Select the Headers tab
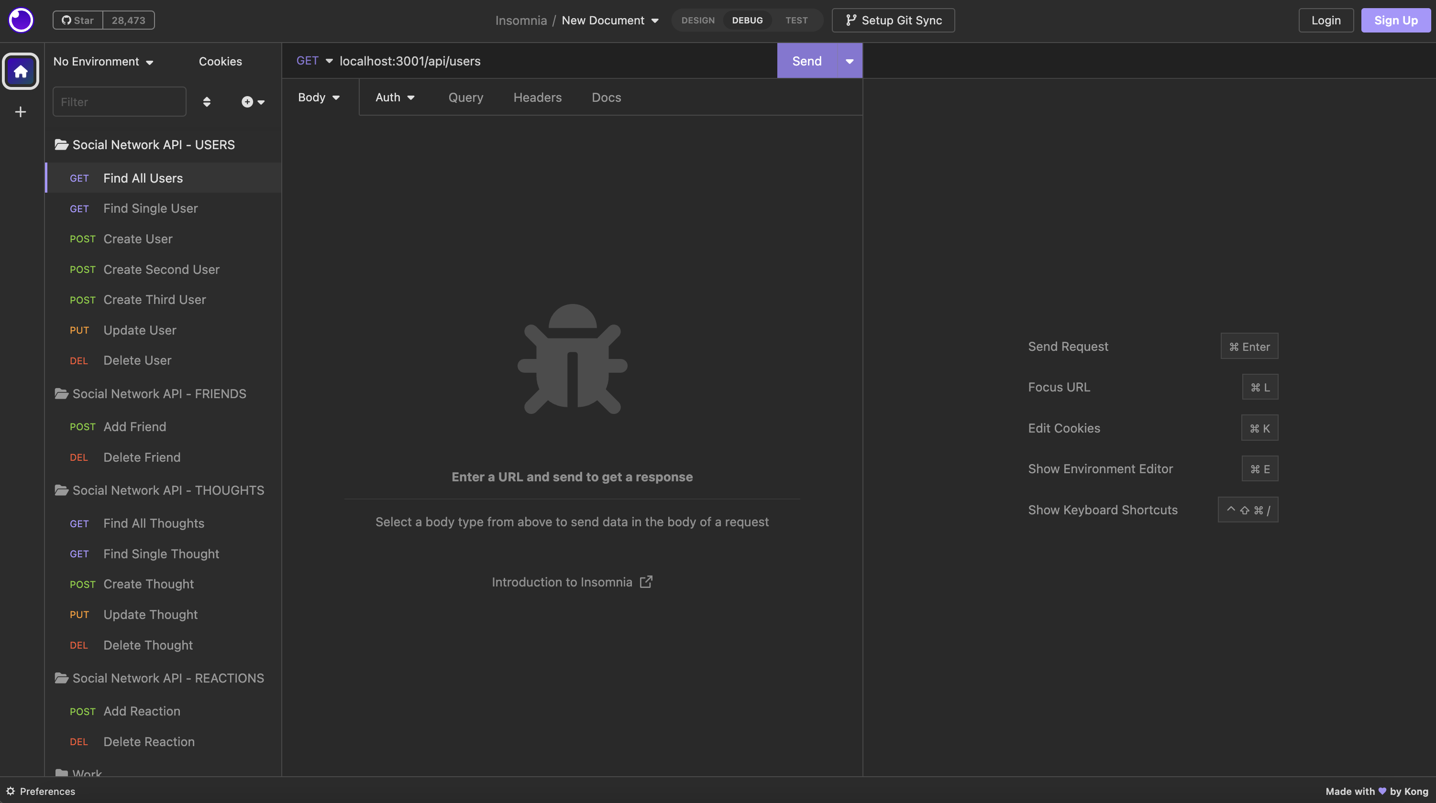This screenshot has height=803, width=1436. pyautogui.click(x=538, y=97)
